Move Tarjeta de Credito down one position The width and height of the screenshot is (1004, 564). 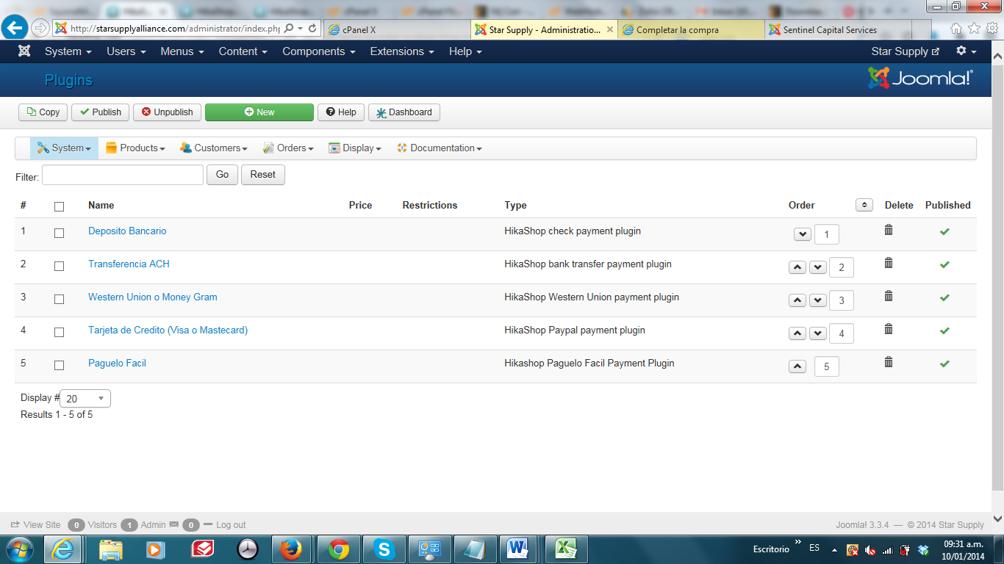tap(818, 333)
